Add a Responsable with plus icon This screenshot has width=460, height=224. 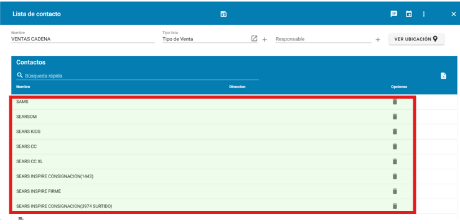(x=378, y=40)
